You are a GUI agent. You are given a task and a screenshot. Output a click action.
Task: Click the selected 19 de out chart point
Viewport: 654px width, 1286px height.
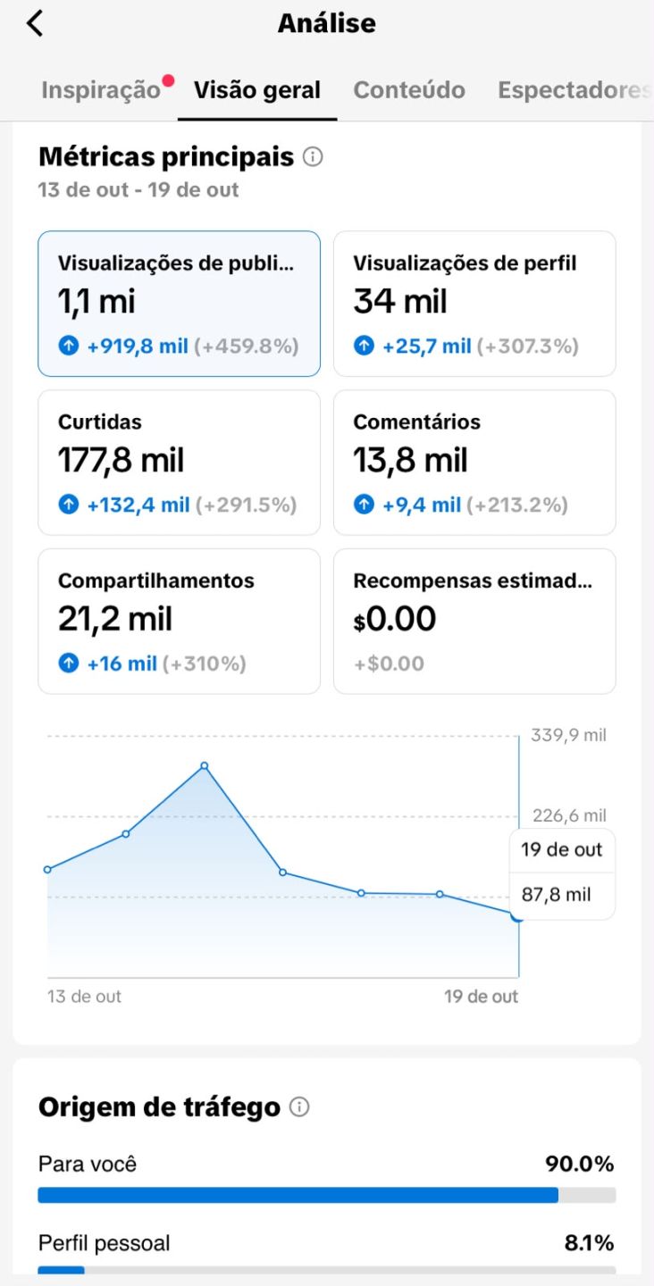[516, 914]
